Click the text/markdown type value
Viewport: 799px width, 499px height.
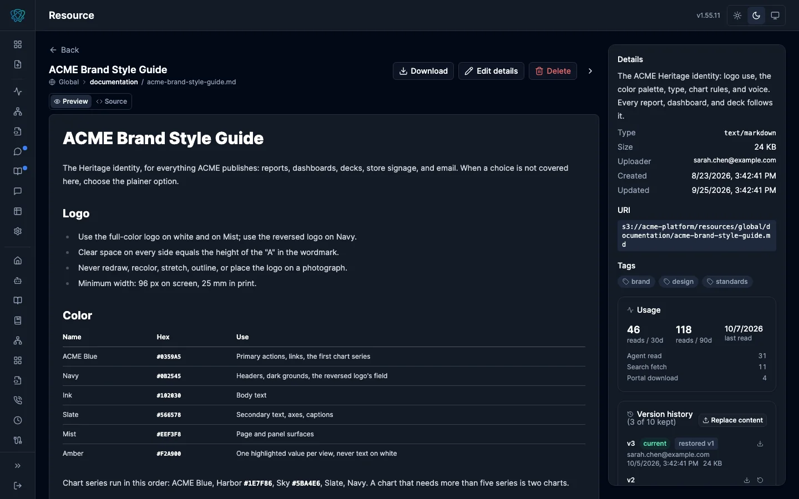coord(750,133)
